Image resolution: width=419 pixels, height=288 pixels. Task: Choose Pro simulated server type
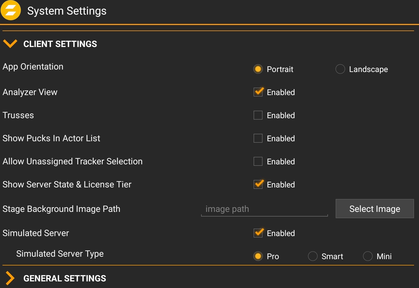pos(258,256)
